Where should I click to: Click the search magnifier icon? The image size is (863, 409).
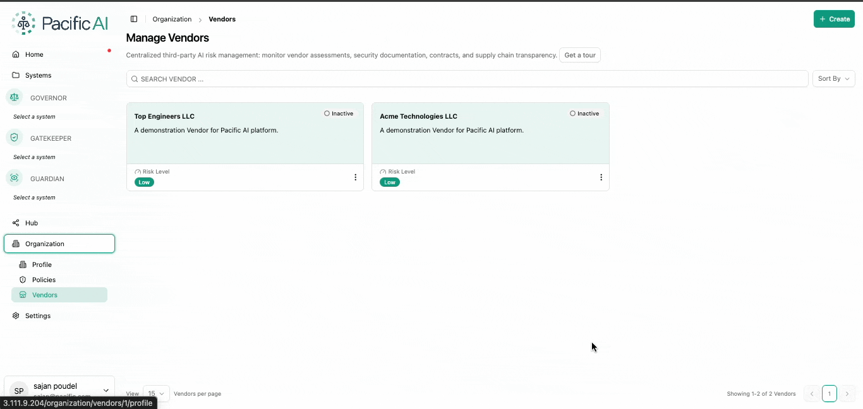click(135, 79)
